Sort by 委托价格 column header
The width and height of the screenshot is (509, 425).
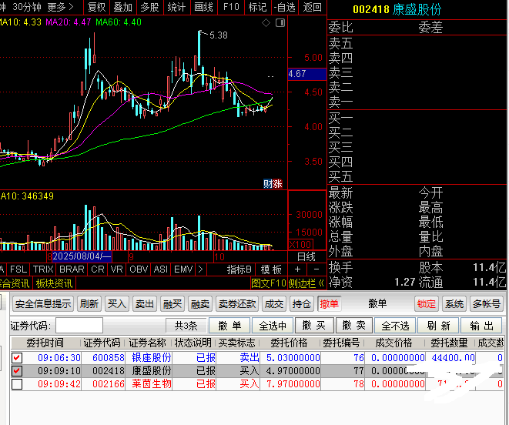point(289,343)
